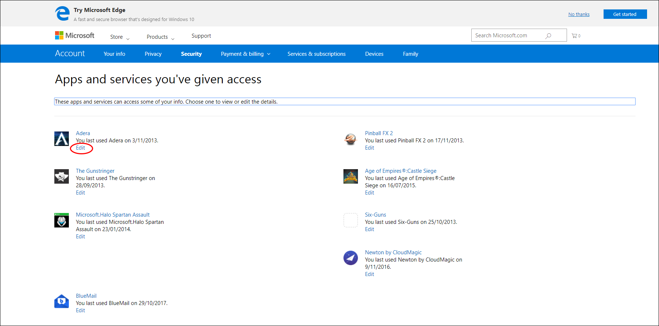Open the Pinball FX 2 link

tap(379, 133)
